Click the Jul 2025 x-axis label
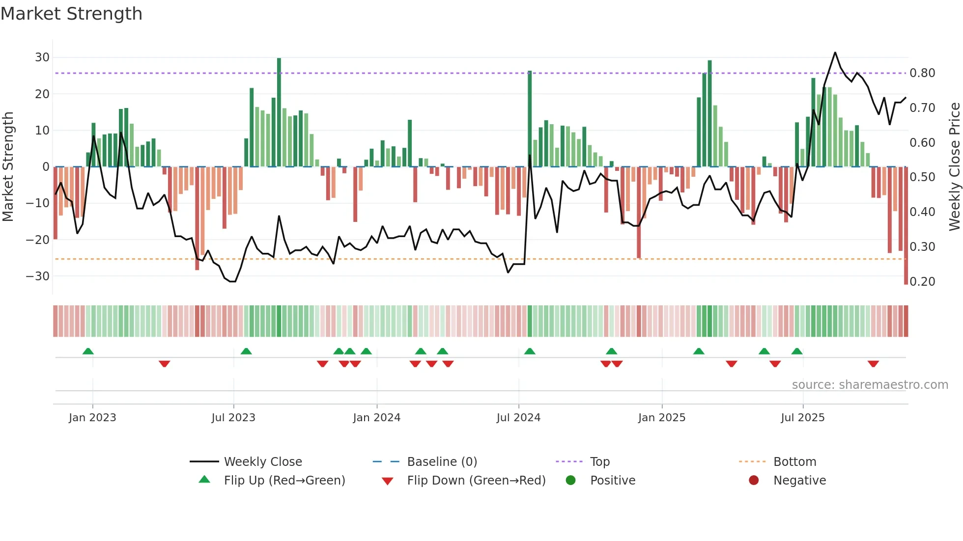This screenshot has height=541, width=963. pyautogui.click(x=803, y=418)
